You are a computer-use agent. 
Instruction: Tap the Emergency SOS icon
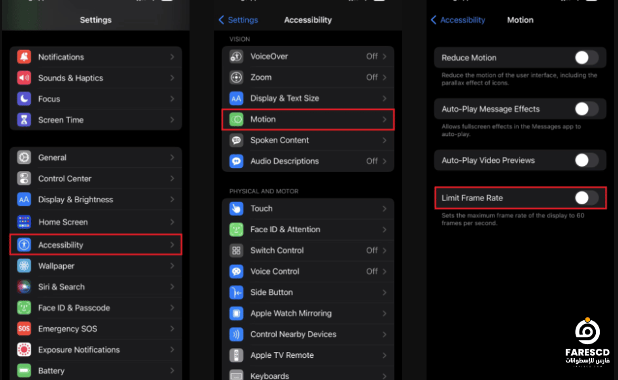24,329
